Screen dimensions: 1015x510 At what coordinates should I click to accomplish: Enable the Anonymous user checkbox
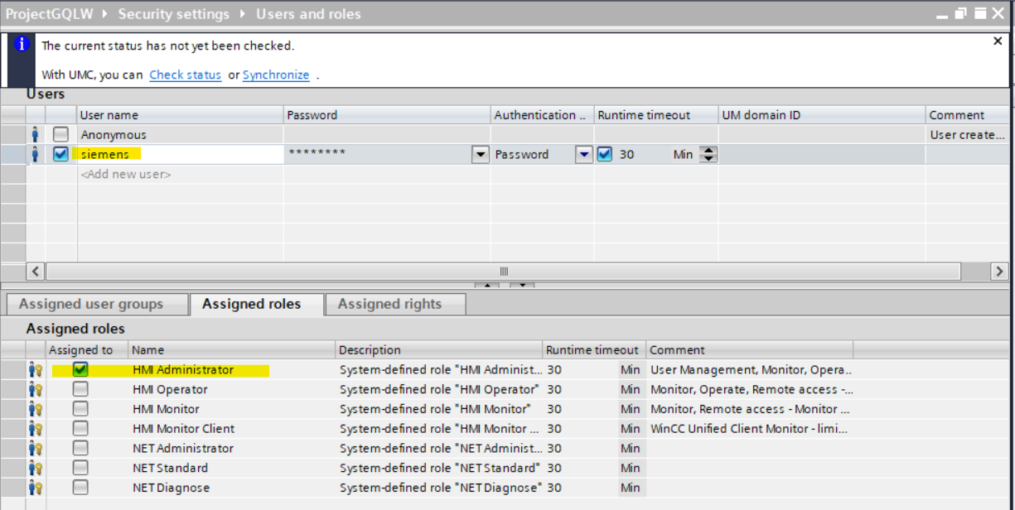pyautogui.click(x=60, y=134)
